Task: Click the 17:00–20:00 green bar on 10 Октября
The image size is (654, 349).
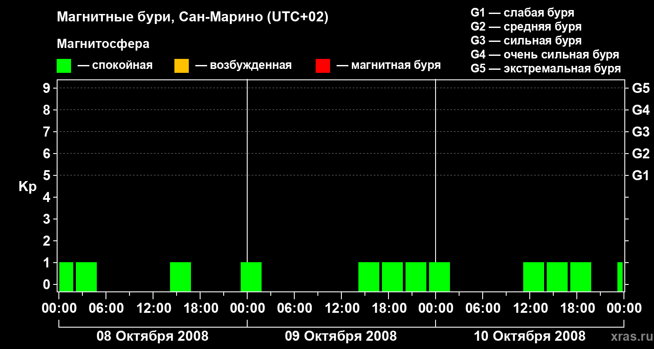Action: [x=581, y=277]
